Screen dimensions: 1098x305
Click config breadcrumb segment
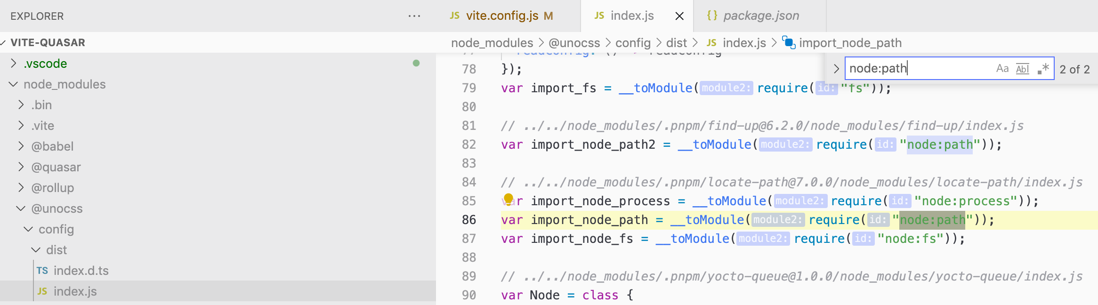click(633, 43)
